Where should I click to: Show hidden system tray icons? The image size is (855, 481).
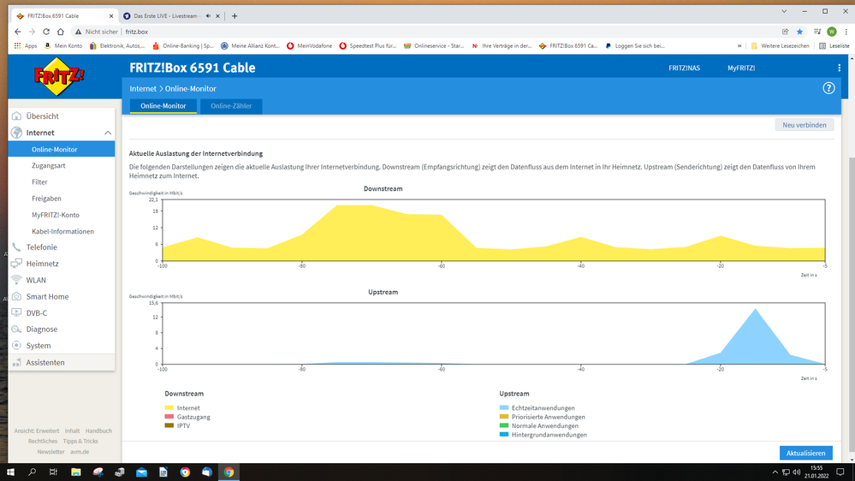[775, 472]
